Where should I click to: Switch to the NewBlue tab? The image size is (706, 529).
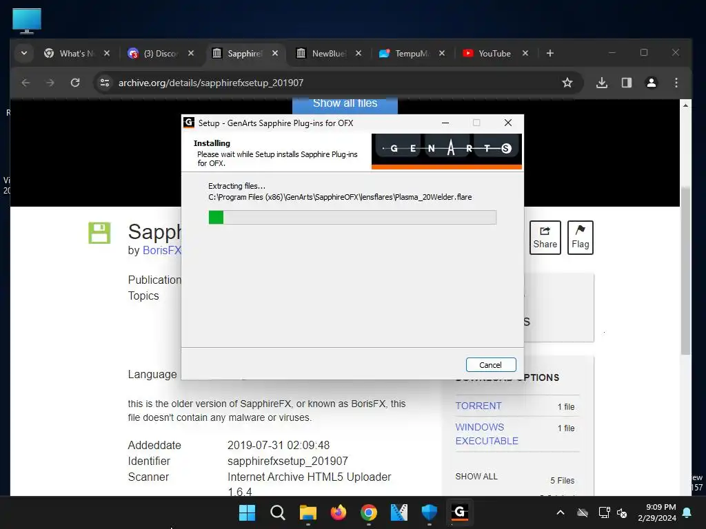point(321,53)
